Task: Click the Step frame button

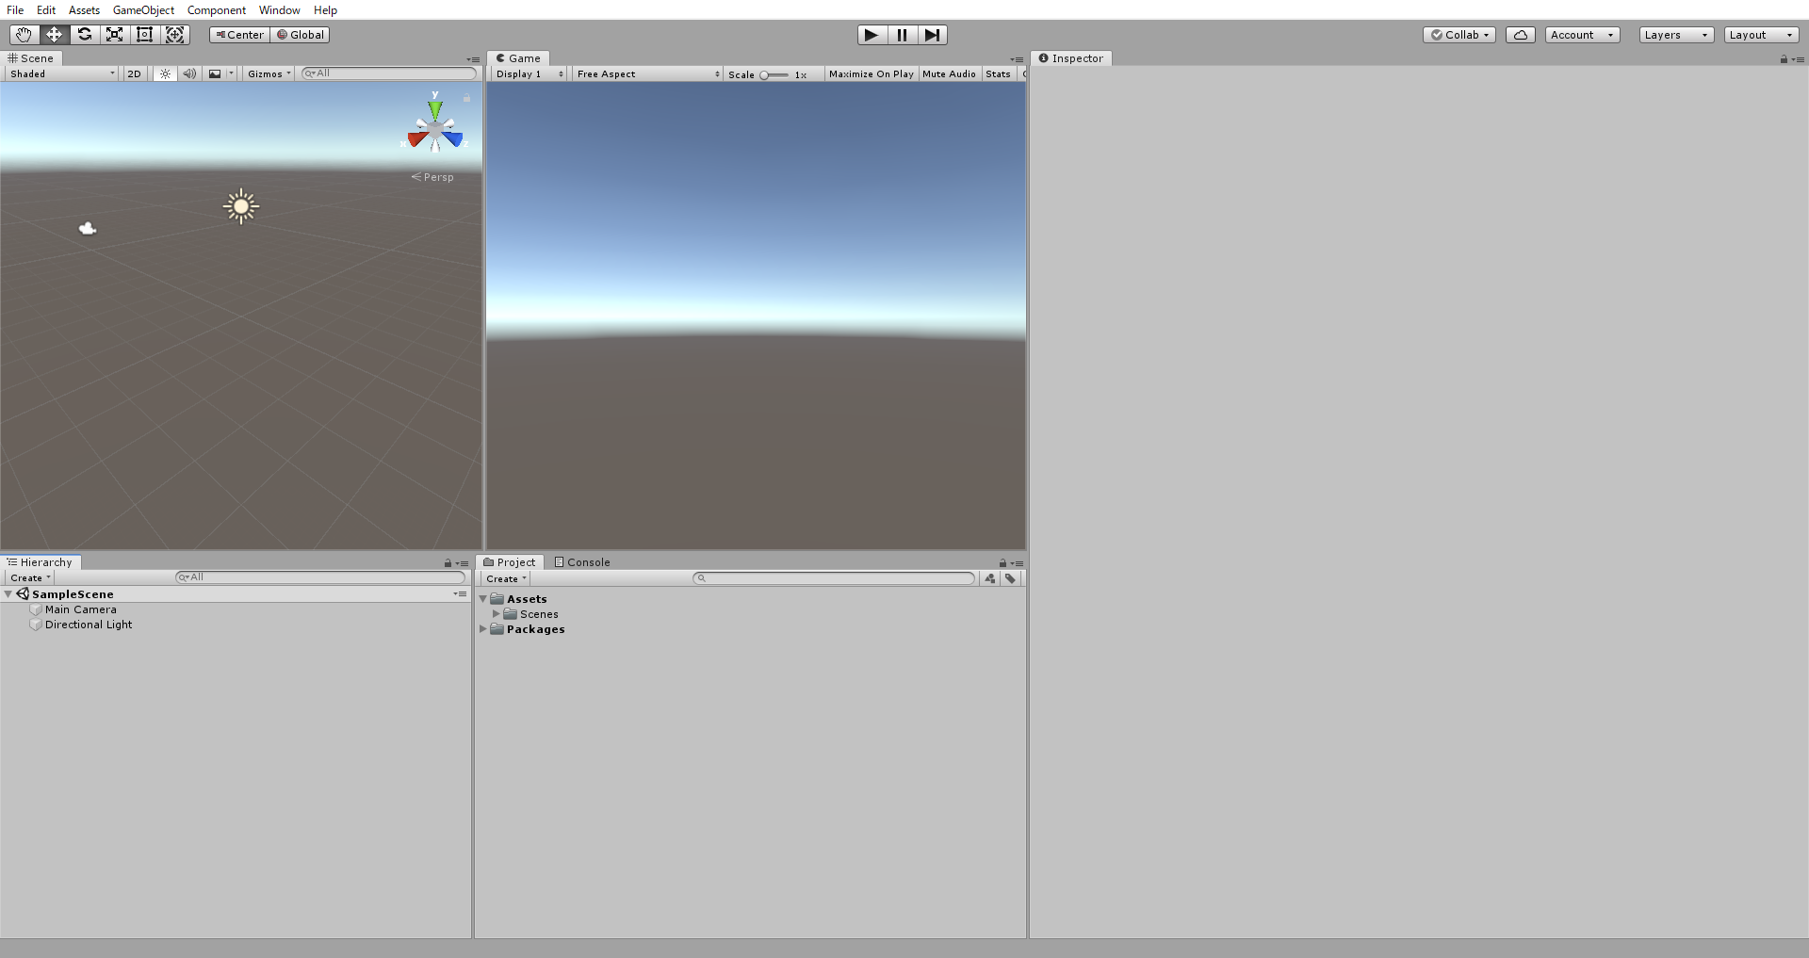Action: (932, 35)
